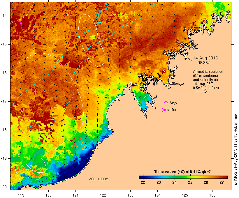Click the 'drifter' legend label
239x198 pixels.
click(172, 110)
